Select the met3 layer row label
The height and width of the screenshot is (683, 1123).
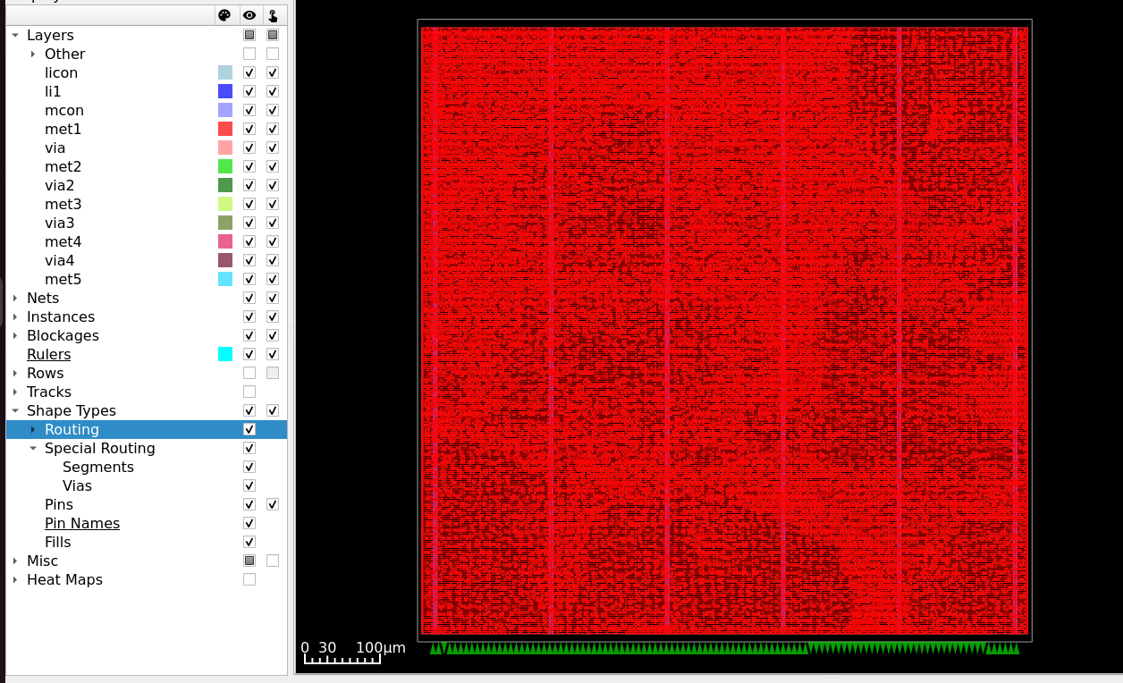click(63, 204)
